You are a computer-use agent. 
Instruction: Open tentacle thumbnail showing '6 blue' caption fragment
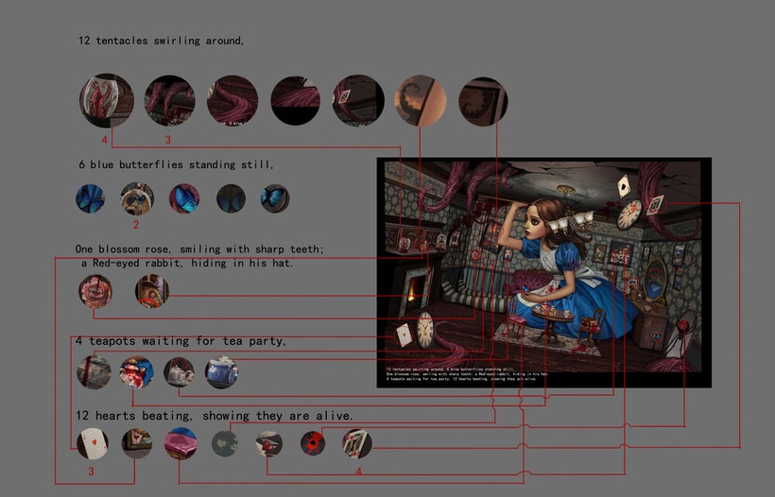[x=232, y=100]
